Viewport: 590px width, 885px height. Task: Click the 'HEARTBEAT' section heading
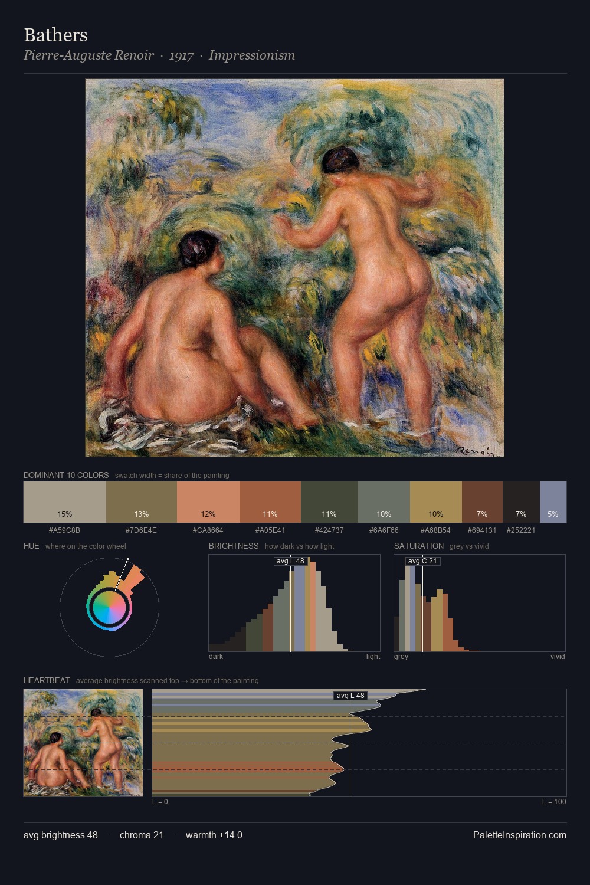[x=47, y=680]
